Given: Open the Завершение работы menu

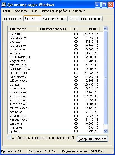Looking at the screenshot, I should pyautogui.click(x=55, y=11).
